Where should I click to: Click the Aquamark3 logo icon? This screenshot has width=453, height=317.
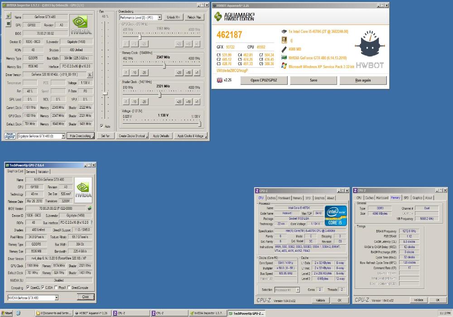pyautogui.click(x=218, y=16)
